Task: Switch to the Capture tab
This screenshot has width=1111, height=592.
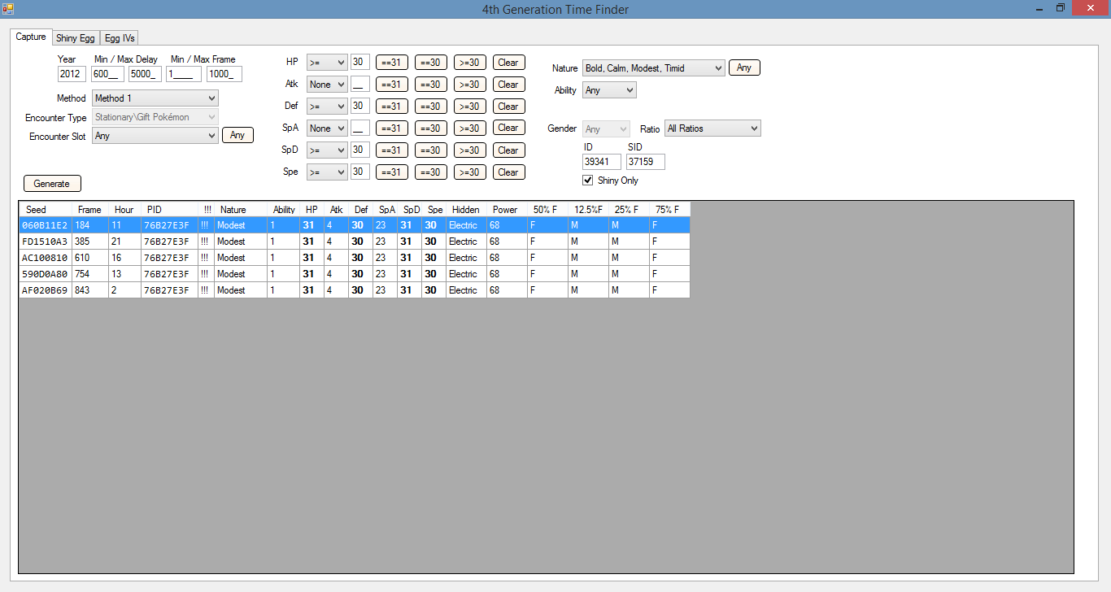Action: pos(31,37)
